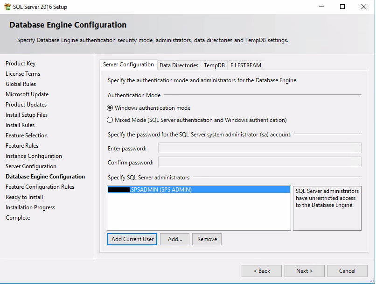Screen dimensions: 376x285
Task: Select License Terms in the sidebar
Action: [x=22, y=73]
